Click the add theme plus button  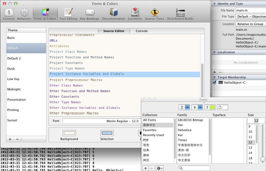(10, 139)
